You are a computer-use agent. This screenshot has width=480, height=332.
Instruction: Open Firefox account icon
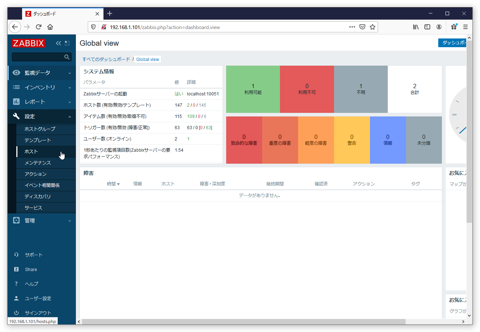tap(439, 27)
